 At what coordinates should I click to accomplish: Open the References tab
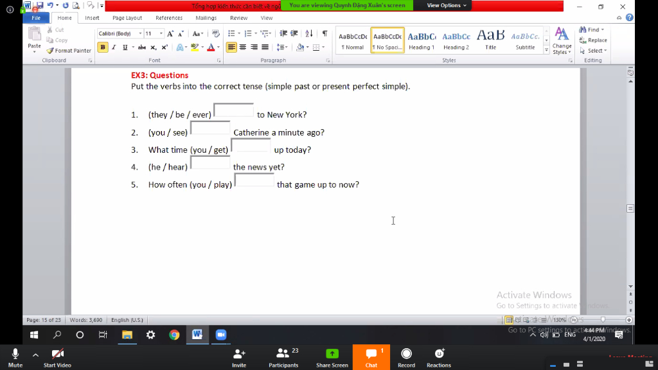click(x=169, y=18)
